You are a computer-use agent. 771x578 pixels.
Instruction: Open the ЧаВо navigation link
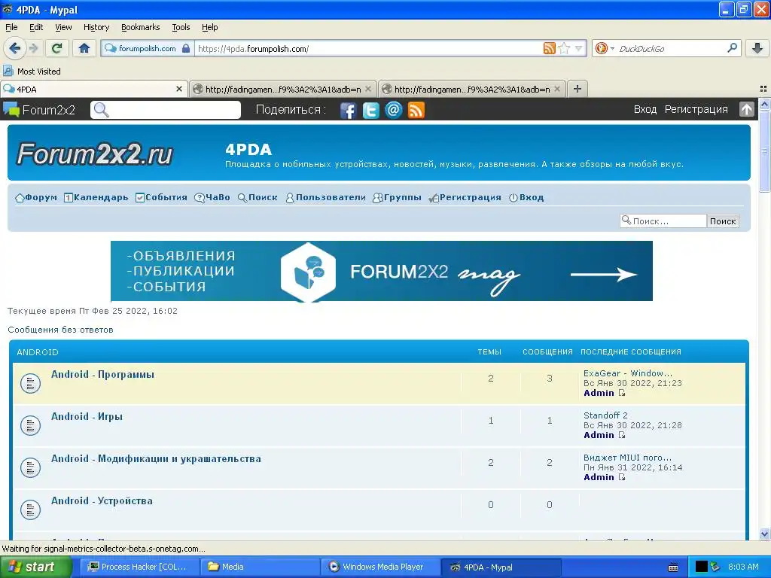(212, 198)
